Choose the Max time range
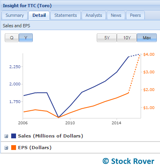 (x=147, y=38)
